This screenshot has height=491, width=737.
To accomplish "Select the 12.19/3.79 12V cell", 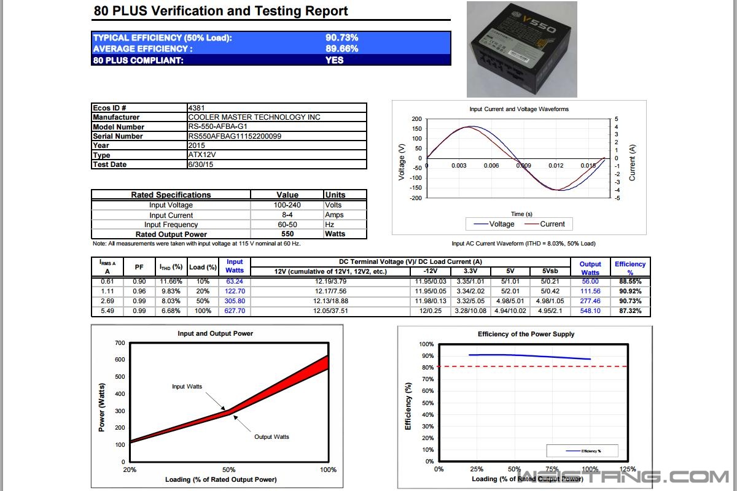I will (x=331, y=282).
